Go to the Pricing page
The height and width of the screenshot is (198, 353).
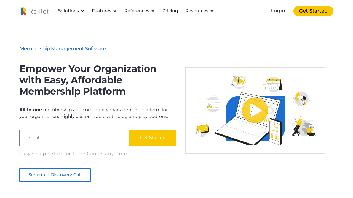(170, 11)
